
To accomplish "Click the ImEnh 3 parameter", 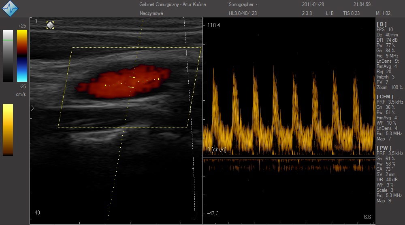I will 386,77.
